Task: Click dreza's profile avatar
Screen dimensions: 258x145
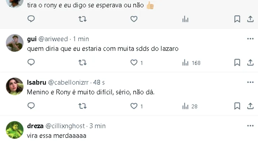Action: coord(15,130)
